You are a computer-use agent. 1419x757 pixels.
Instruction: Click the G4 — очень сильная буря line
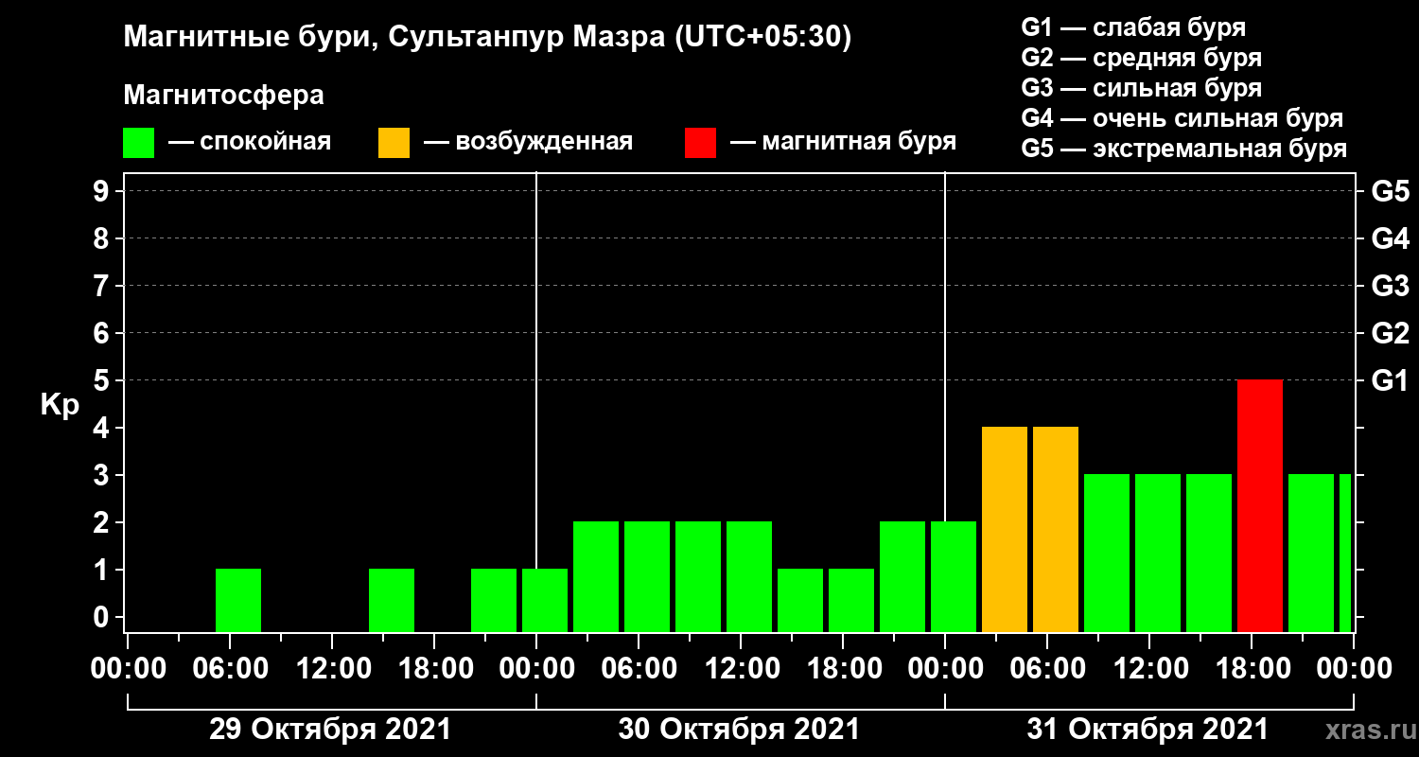1182,118
